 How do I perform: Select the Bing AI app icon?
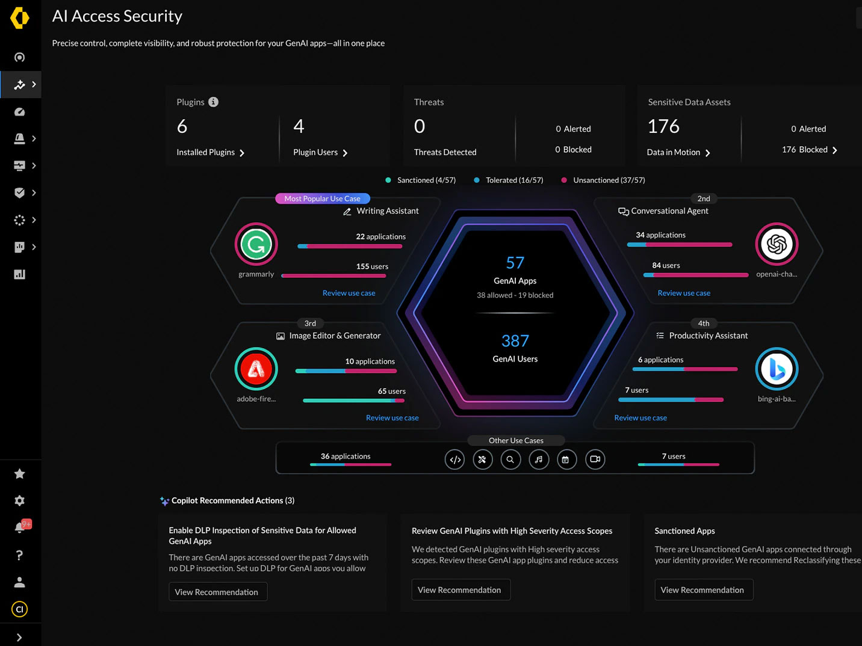[x=777, y=369]
